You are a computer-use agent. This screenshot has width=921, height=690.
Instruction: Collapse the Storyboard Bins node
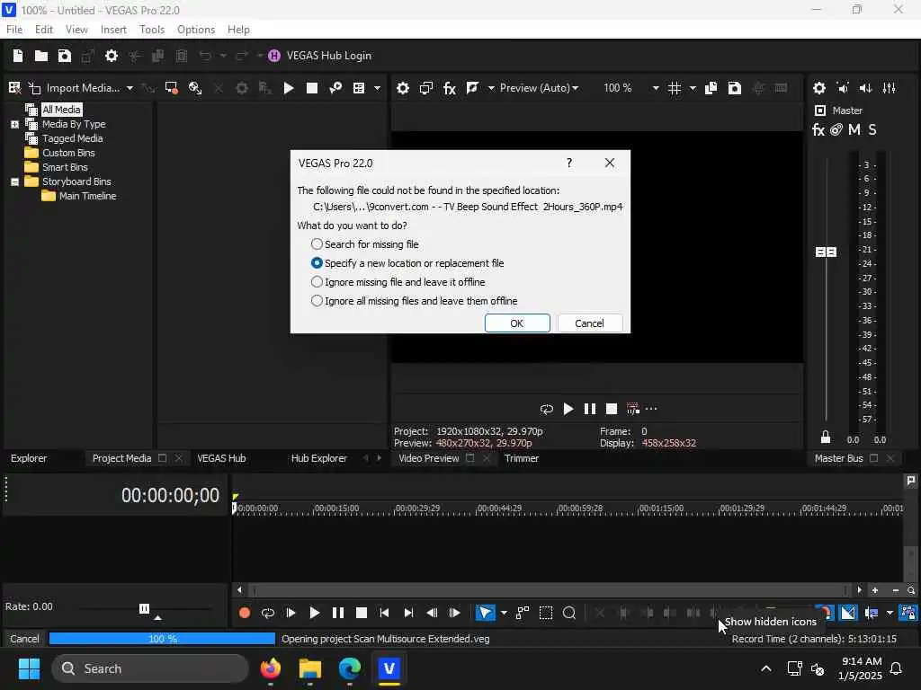coord(14,181)
